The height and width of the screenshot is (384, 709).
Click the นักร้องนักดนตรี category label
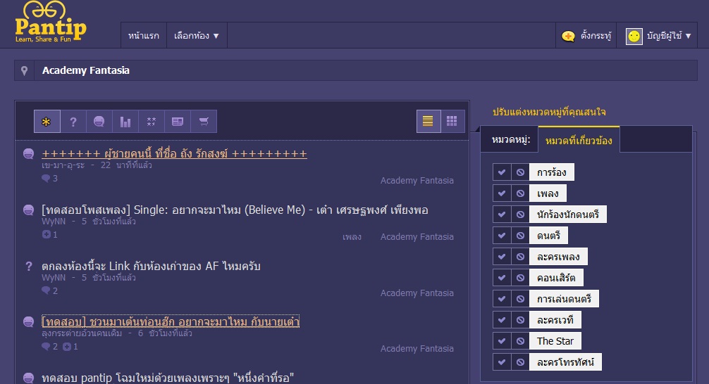point(568,215)
